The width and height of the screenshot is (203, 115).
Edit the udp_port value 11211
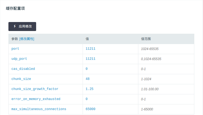90,59
